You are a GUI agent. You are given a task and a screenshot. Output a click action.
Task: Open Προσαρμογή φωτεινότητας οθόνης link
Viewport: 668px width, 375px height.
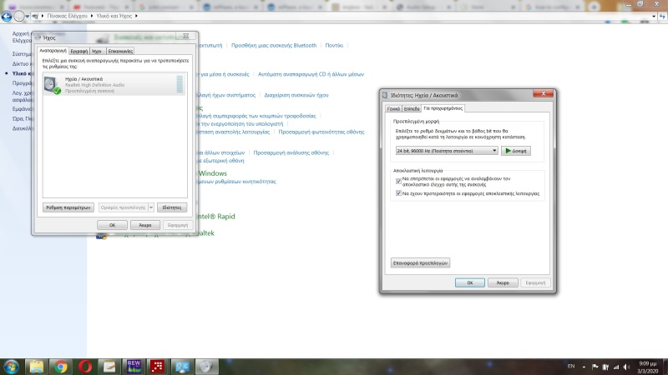(x=321, y=132)
